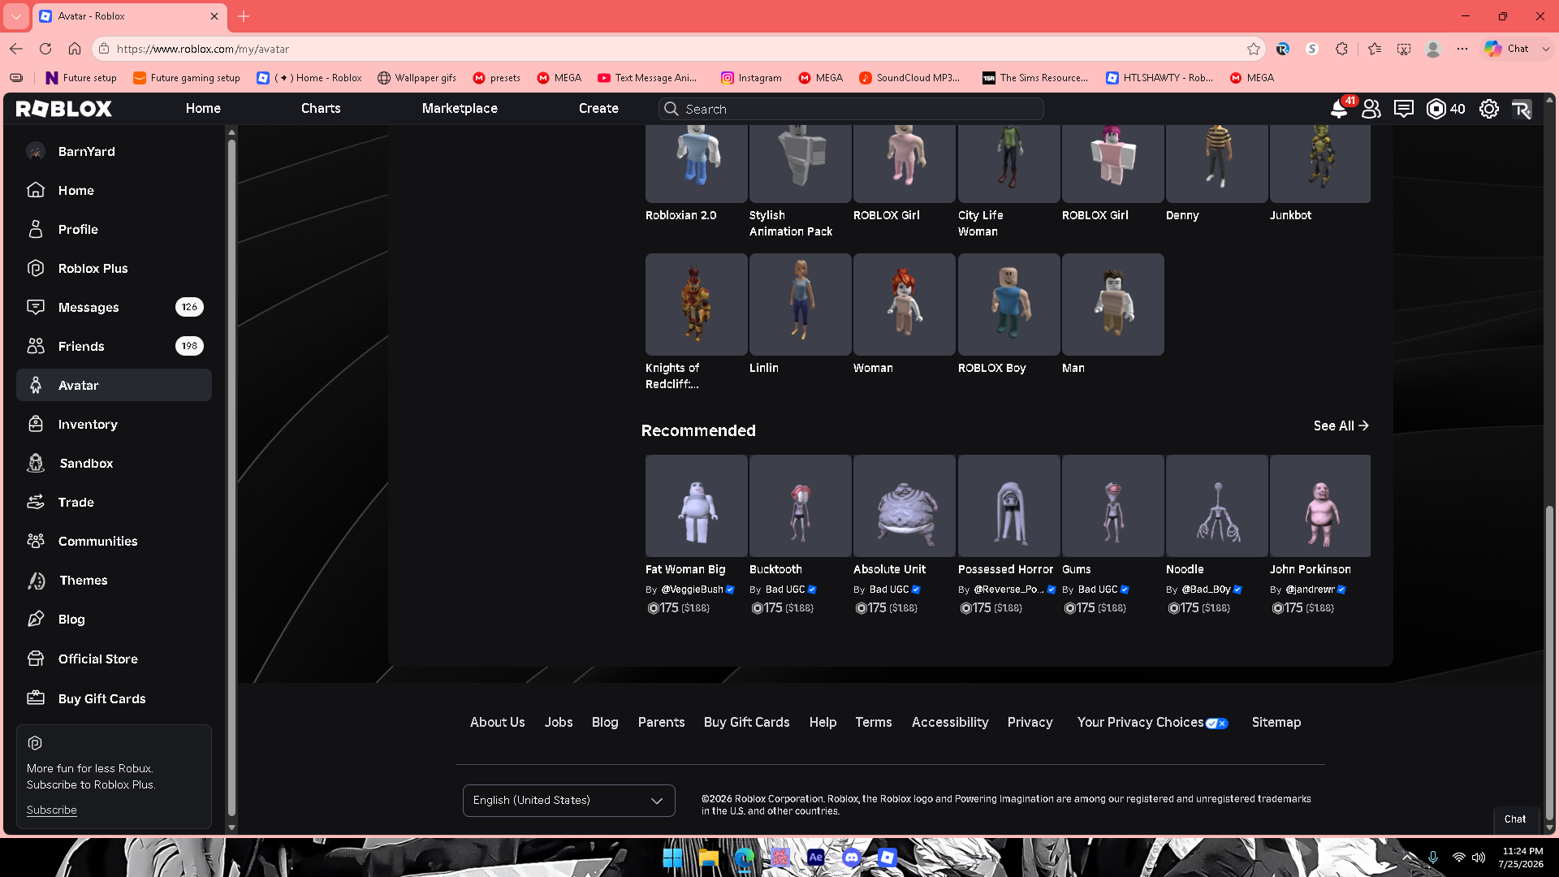Click the Roblox search field
Image resolution: width=1559 pixels, height=877 pixels.
851,109
